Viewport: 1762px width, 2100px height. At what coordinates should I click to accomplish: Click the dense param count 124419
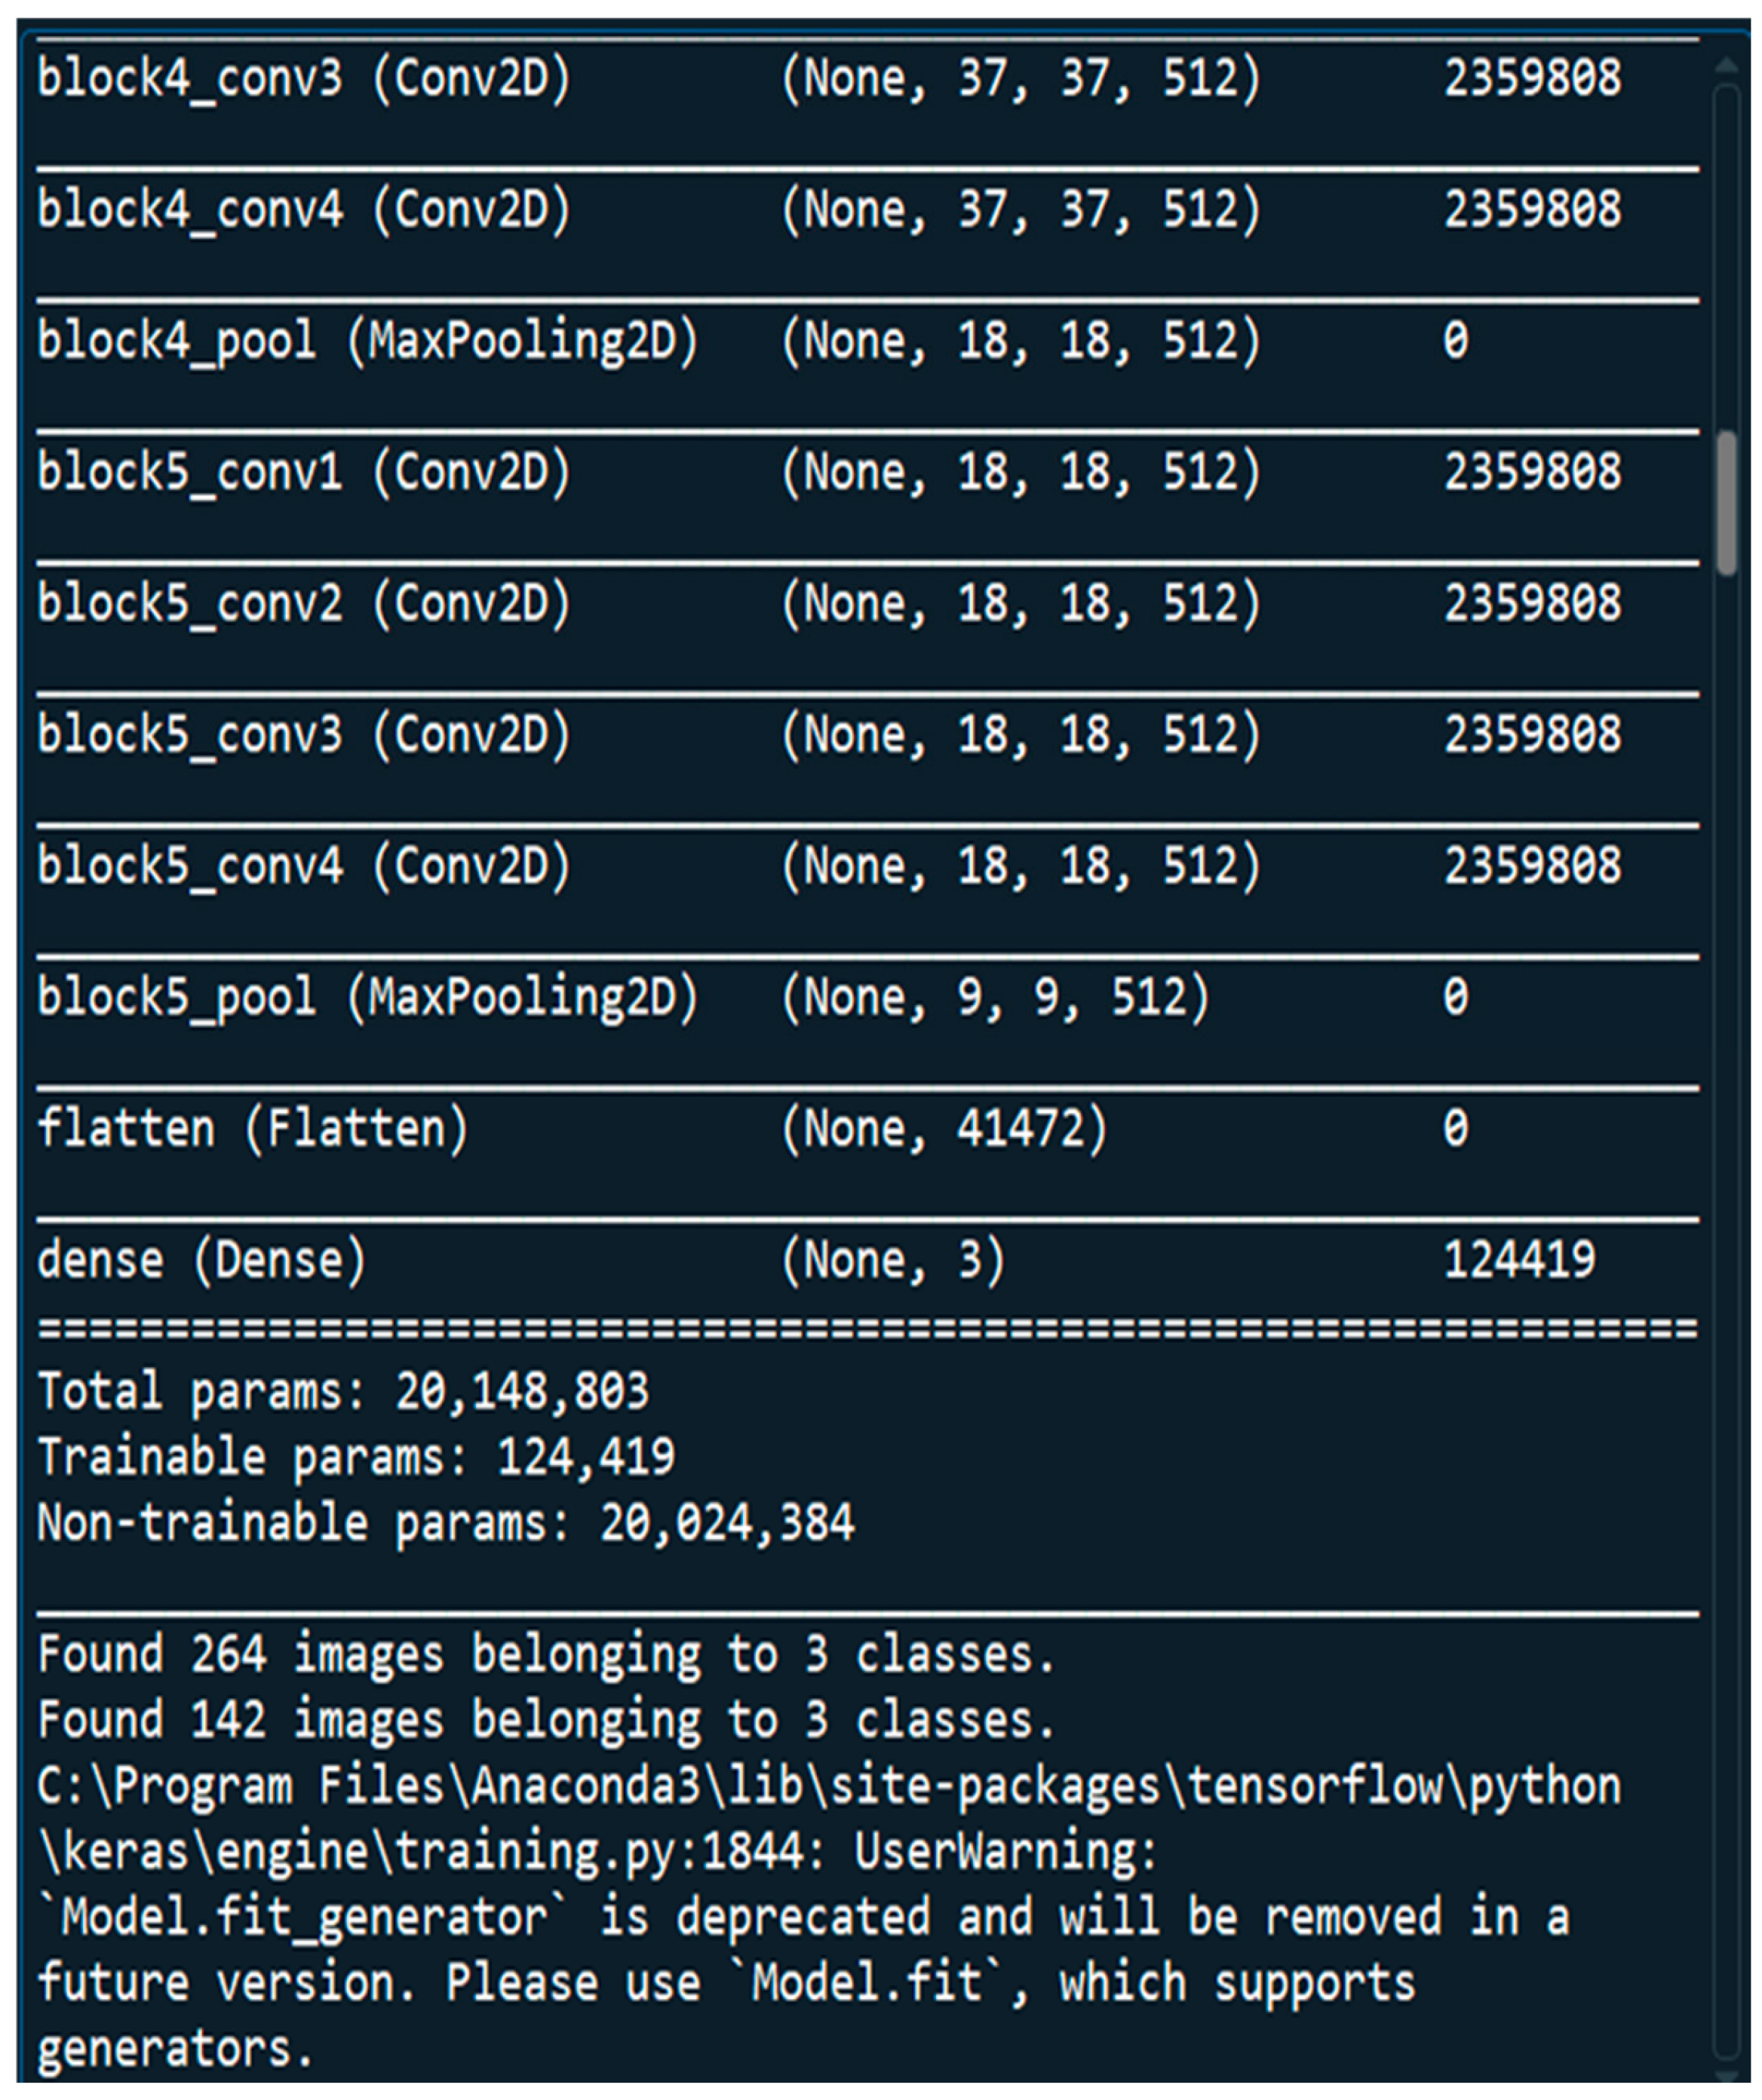click(1519, 1260)
